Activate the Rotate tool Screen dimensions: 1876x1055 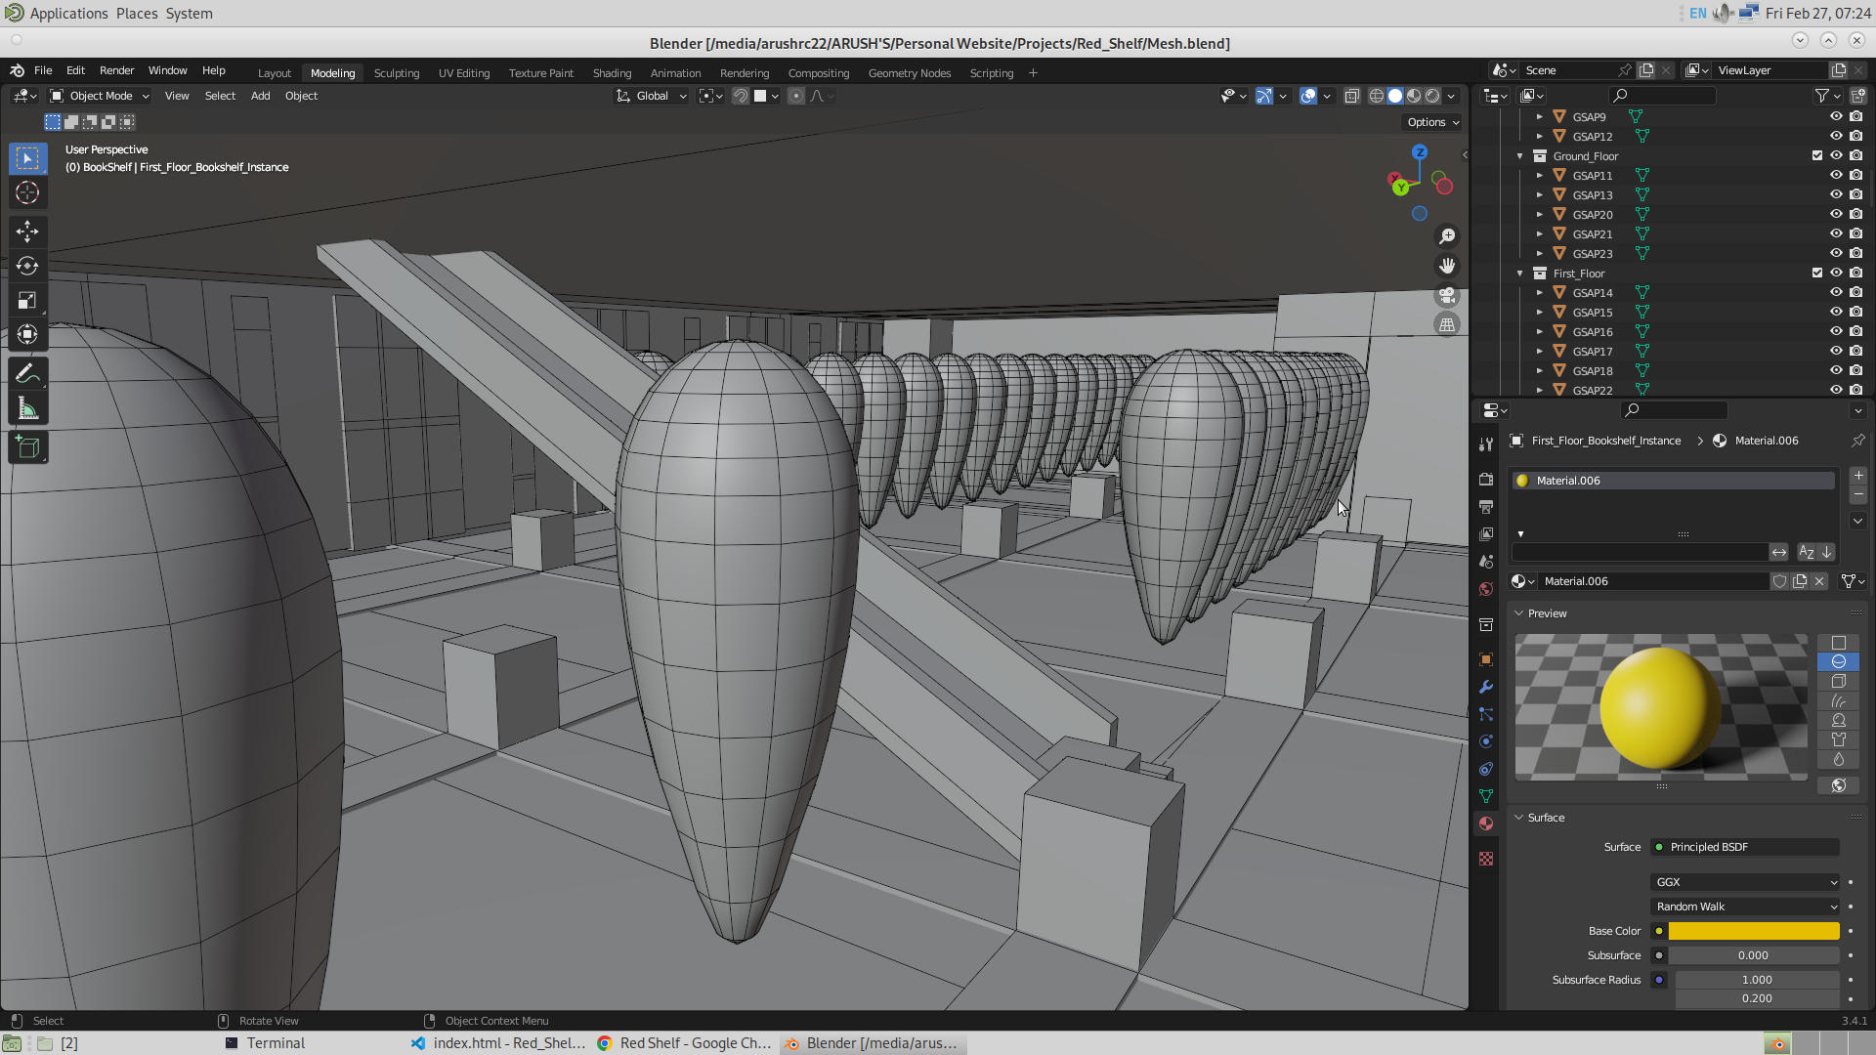(27, 266)
